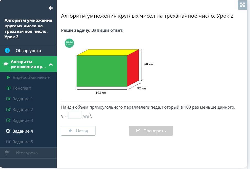Click the Назад button
Screen dimensions: 250x169
point(78,131)
